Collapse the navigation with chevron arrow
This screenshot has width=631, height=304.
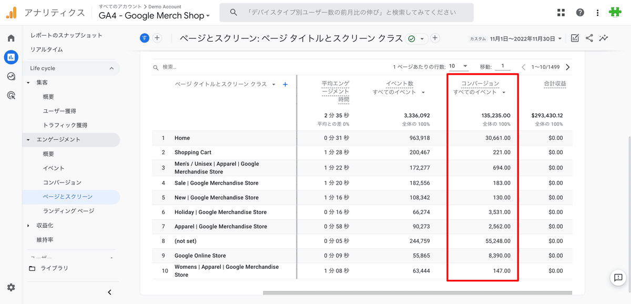tap(109, 292)
